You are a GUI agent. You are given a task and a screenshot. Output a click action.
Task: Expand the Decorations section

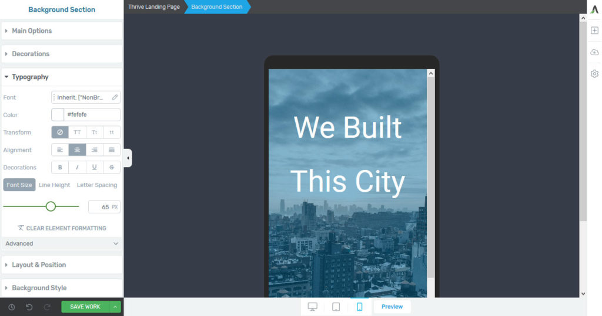pos(62,54)
